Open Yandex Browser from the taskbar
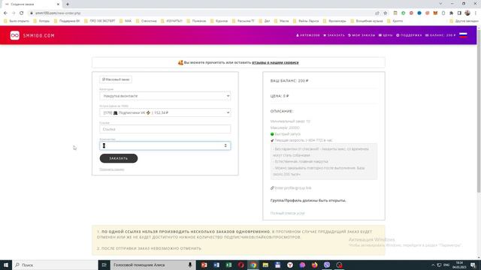 click(x=290, y=265)
